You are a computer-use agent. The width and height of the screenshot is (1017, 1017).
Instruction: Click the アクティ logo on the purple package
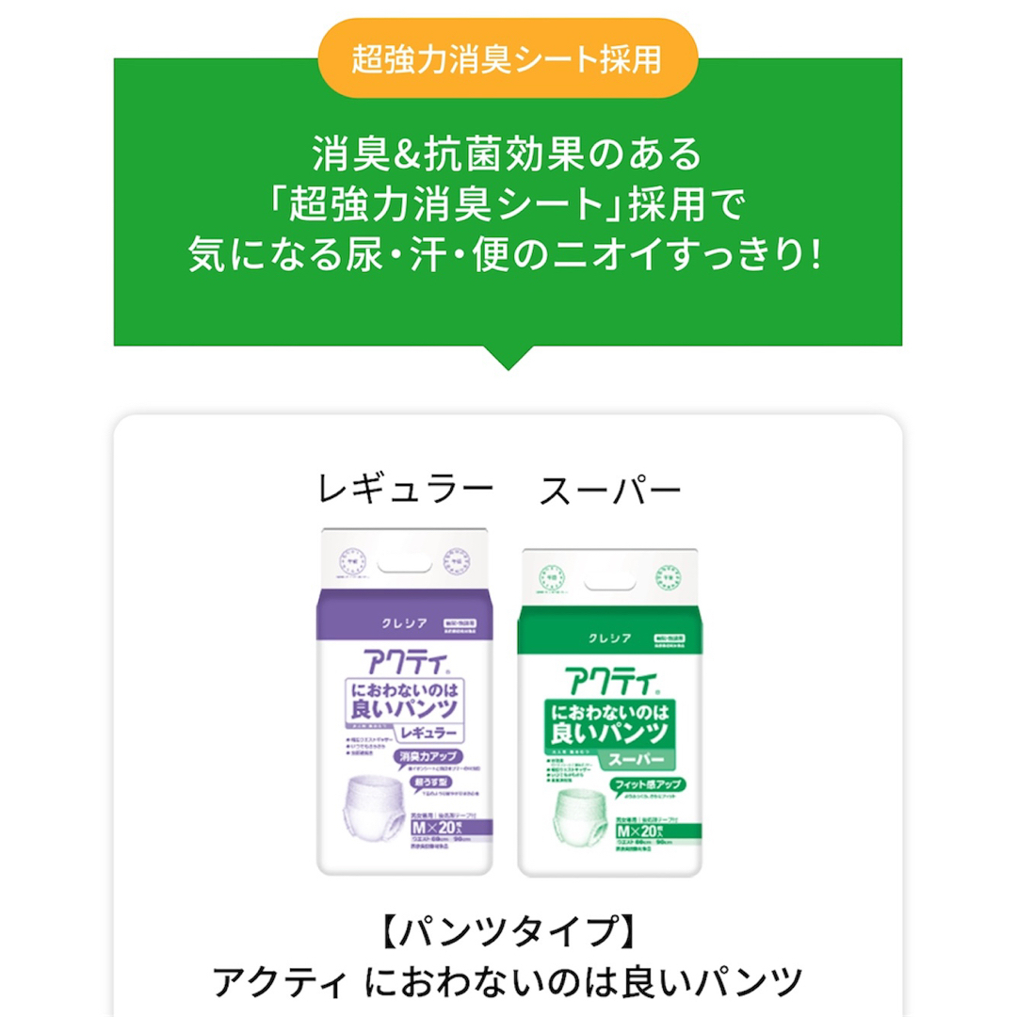(405, 662)
